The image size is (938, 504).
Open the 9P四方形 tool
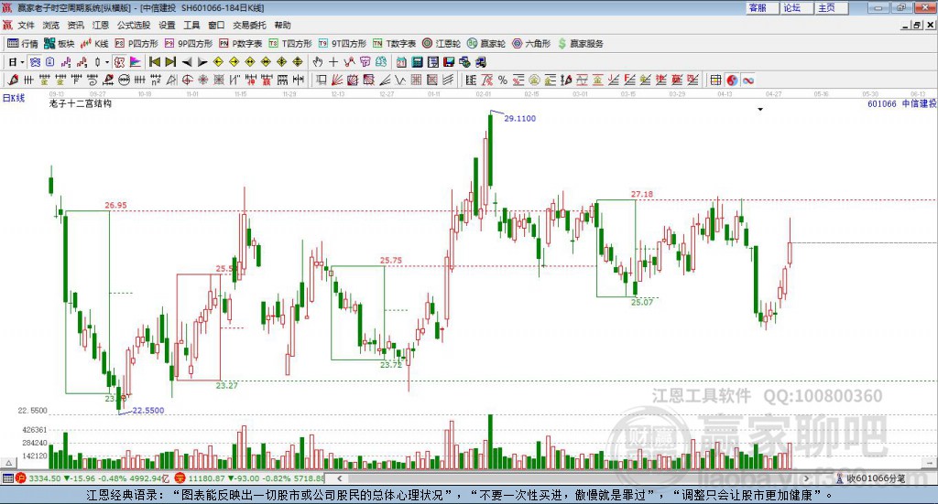(x=189, y=44)
